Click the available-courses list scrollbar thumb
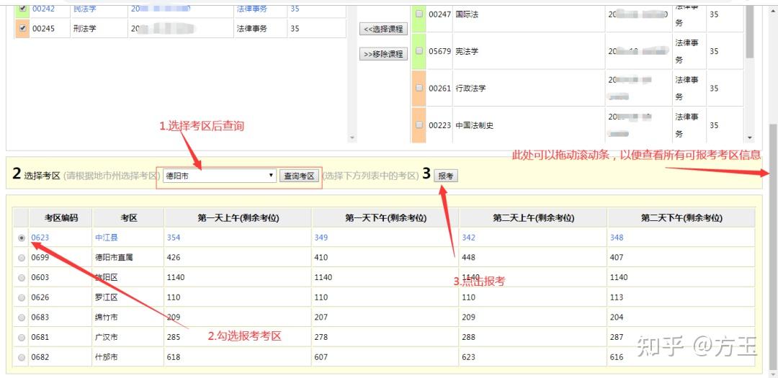Viewport: 778px width, 378px height. coord(750,32)
